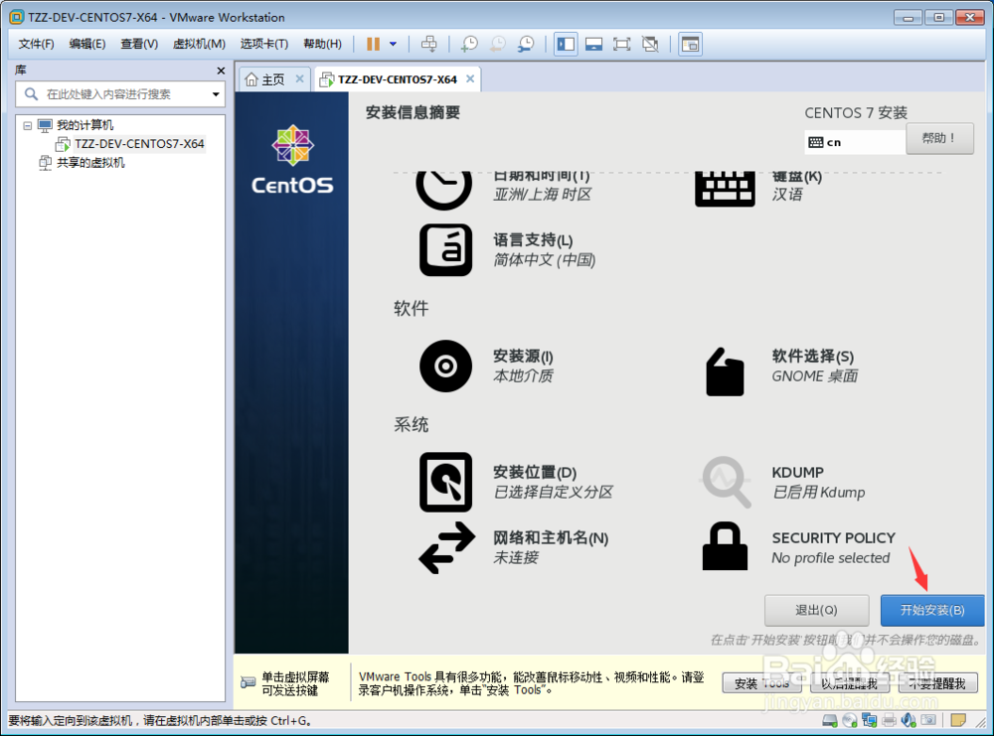
Task: Open the library search dropdown arrow
Action: pos(216,94)
